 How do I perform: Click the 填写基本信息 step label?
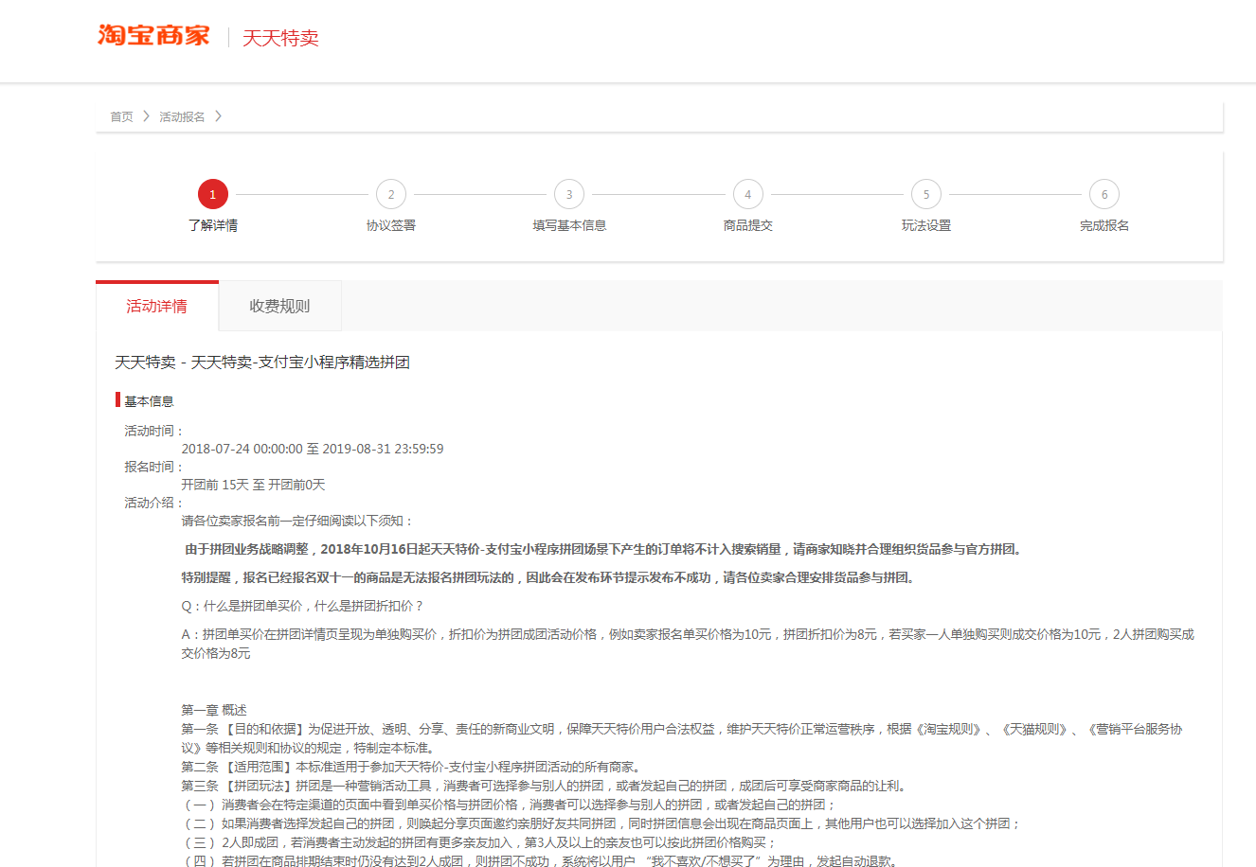click(569, 225)
